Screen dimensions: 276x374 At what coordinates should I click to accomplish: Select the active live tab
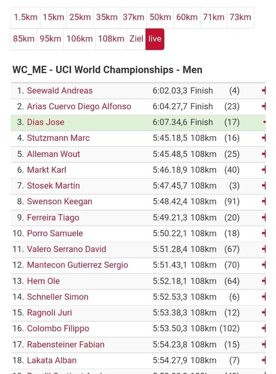click(x=155, y=39)
